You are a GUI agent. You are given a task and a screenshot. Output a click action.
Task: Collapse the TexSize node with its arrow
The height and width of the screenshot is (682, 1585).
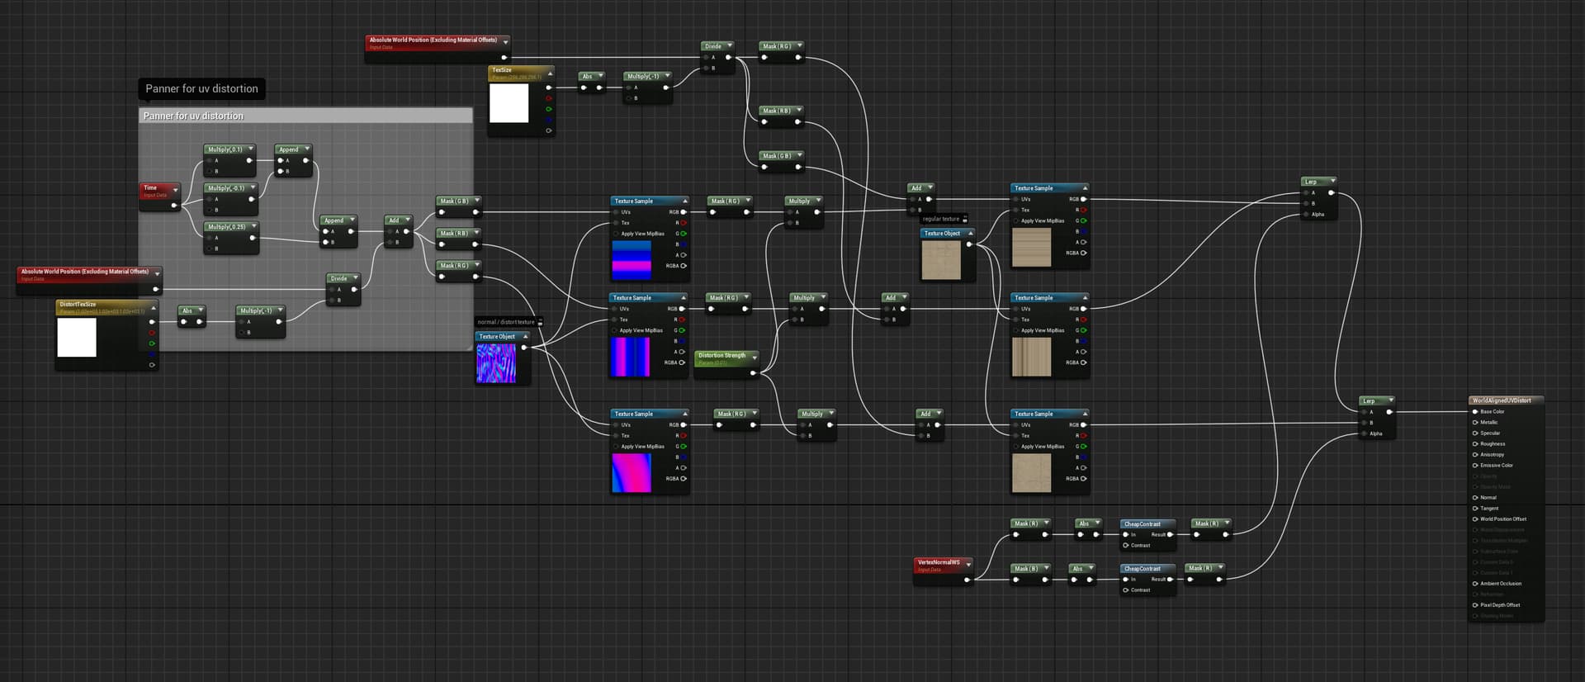[550, 73]
